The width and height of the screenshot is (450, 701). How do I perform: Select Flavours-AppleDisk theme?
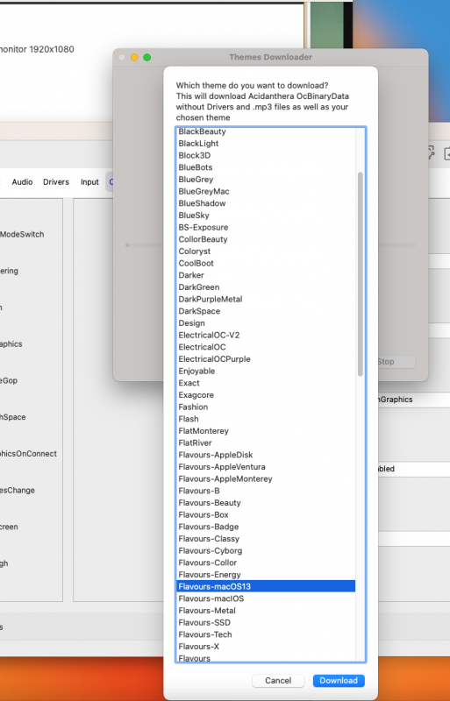[266, 455]
